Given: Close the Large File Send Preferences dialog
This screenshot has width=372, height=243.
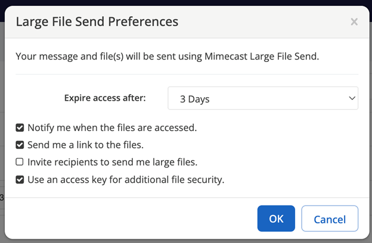Looking at the screenshot, I should point(354,22).
